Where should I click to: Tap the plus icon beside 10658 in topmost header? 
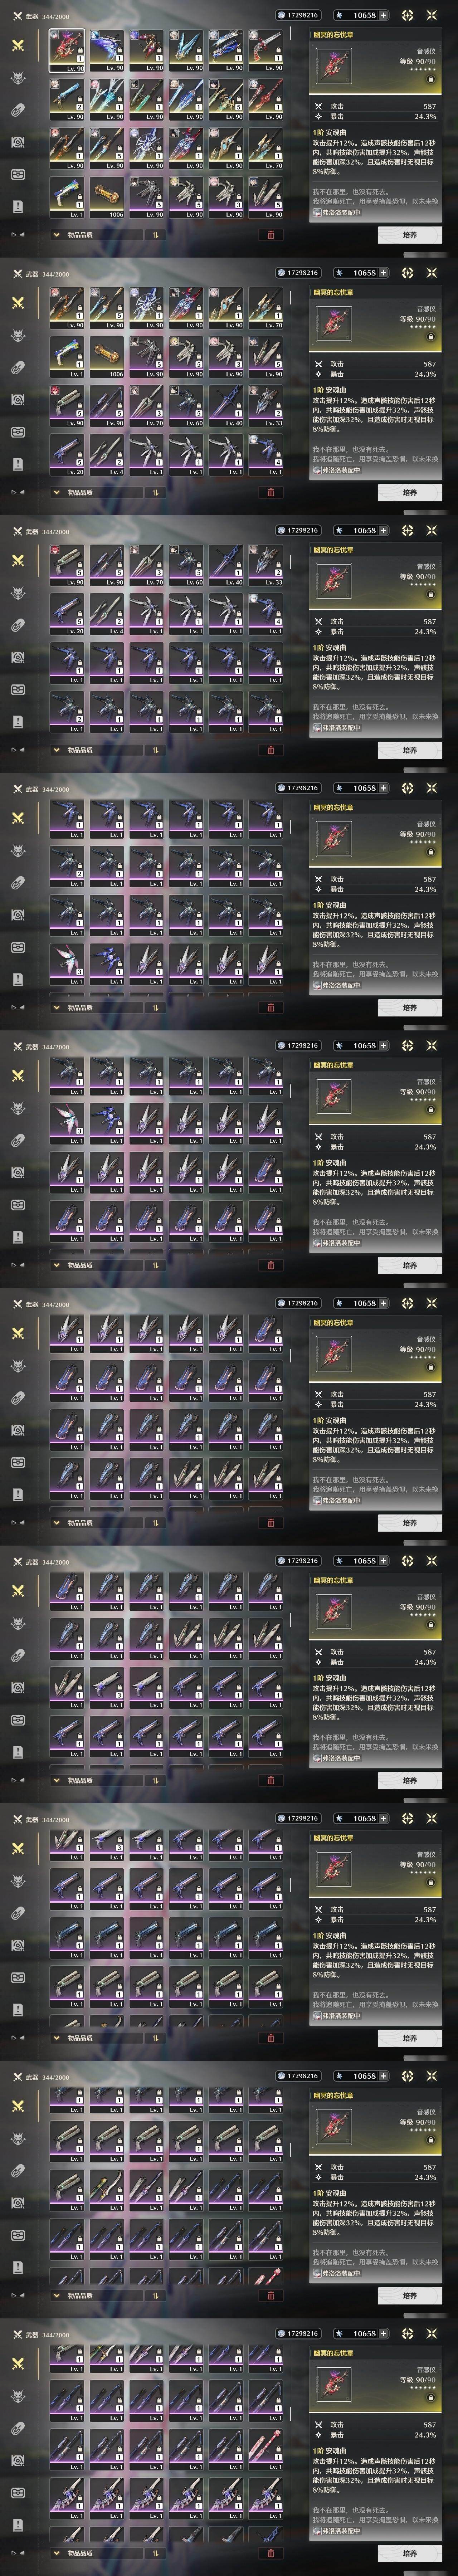384,15
